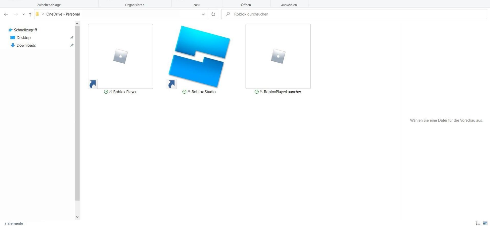Click shared person icon beside Roblox Studio
Screen dimensions: 490x227
pyautogui.click(x=189, y=92)
